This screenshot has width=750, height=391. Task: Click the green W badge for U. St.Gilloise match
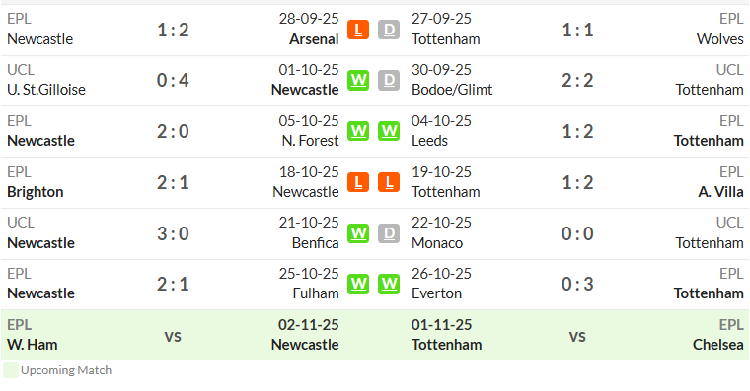tap(358, 80)
